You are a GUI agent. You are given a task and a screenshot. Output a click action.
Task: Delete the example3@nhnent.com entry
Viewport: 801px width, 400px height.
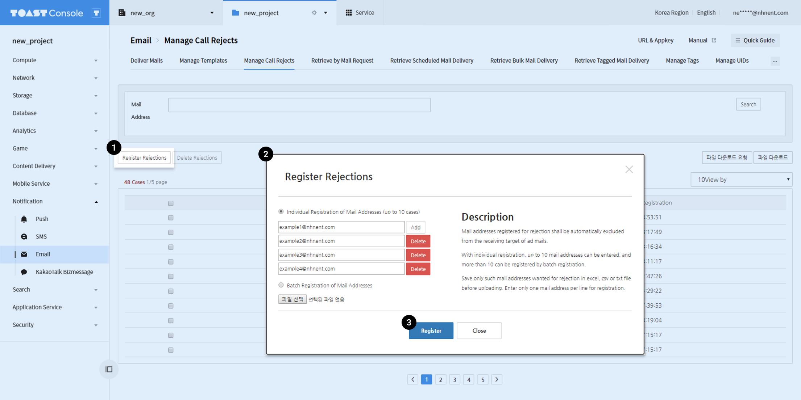(x=418, y=255)
